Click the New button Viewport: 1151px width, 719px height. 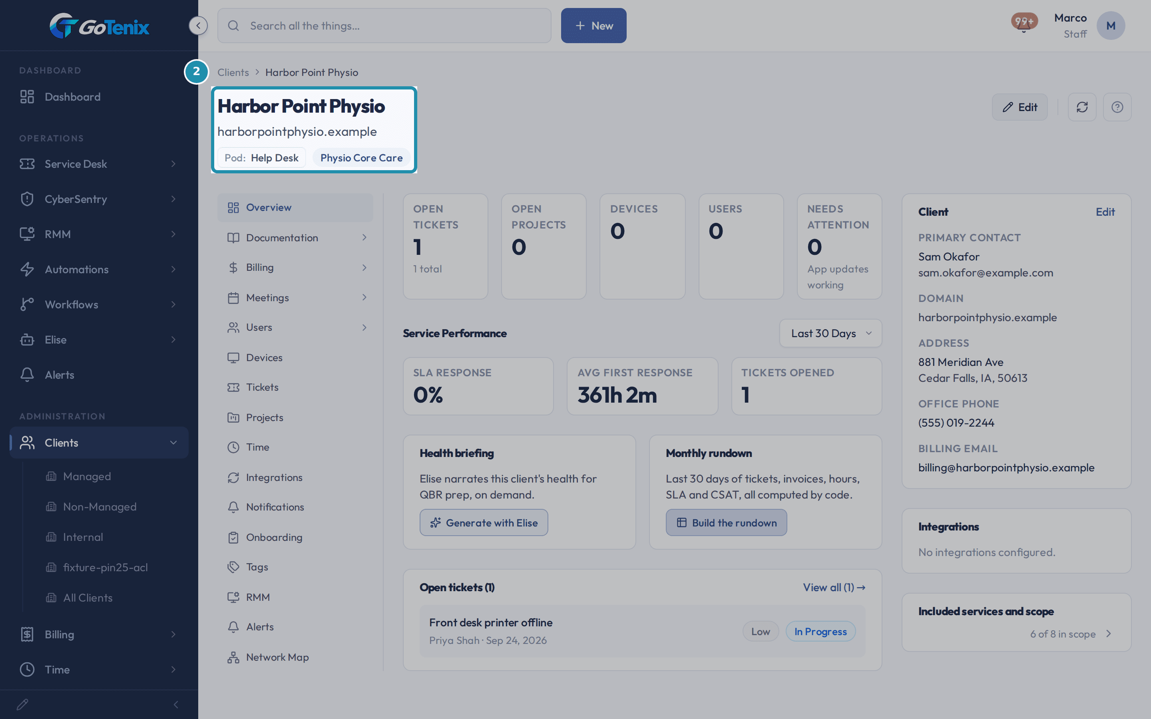coord(593,26)
